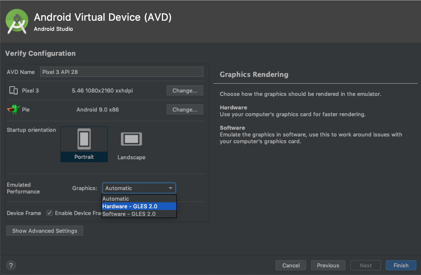Screen dimensions: 421x275
Task: Go back with the Previous button
Action: click(328, 265)
